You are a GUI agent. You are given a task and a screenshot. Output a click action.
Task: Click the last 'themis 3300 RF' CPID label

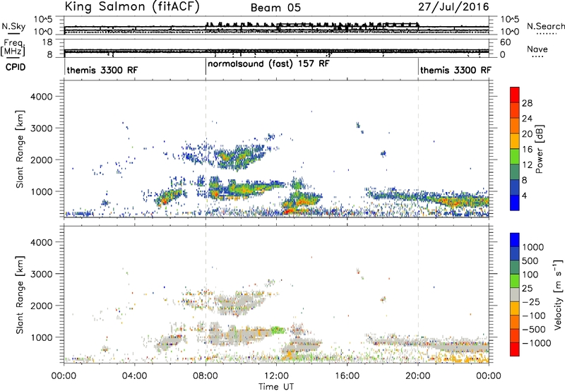(456, 70)
